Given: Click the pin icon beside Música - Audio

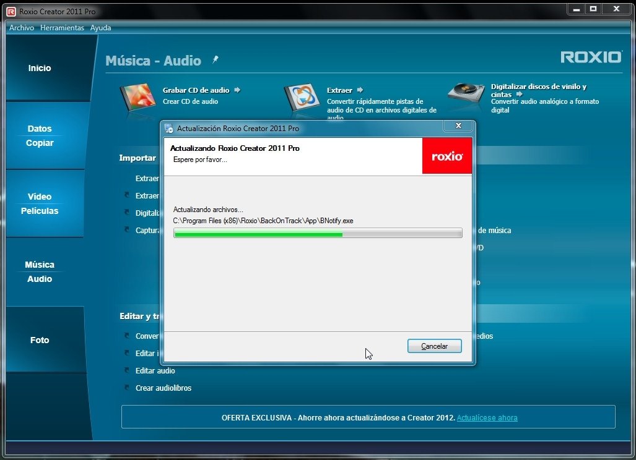Looking at the screenshot, I should point(216,60).
